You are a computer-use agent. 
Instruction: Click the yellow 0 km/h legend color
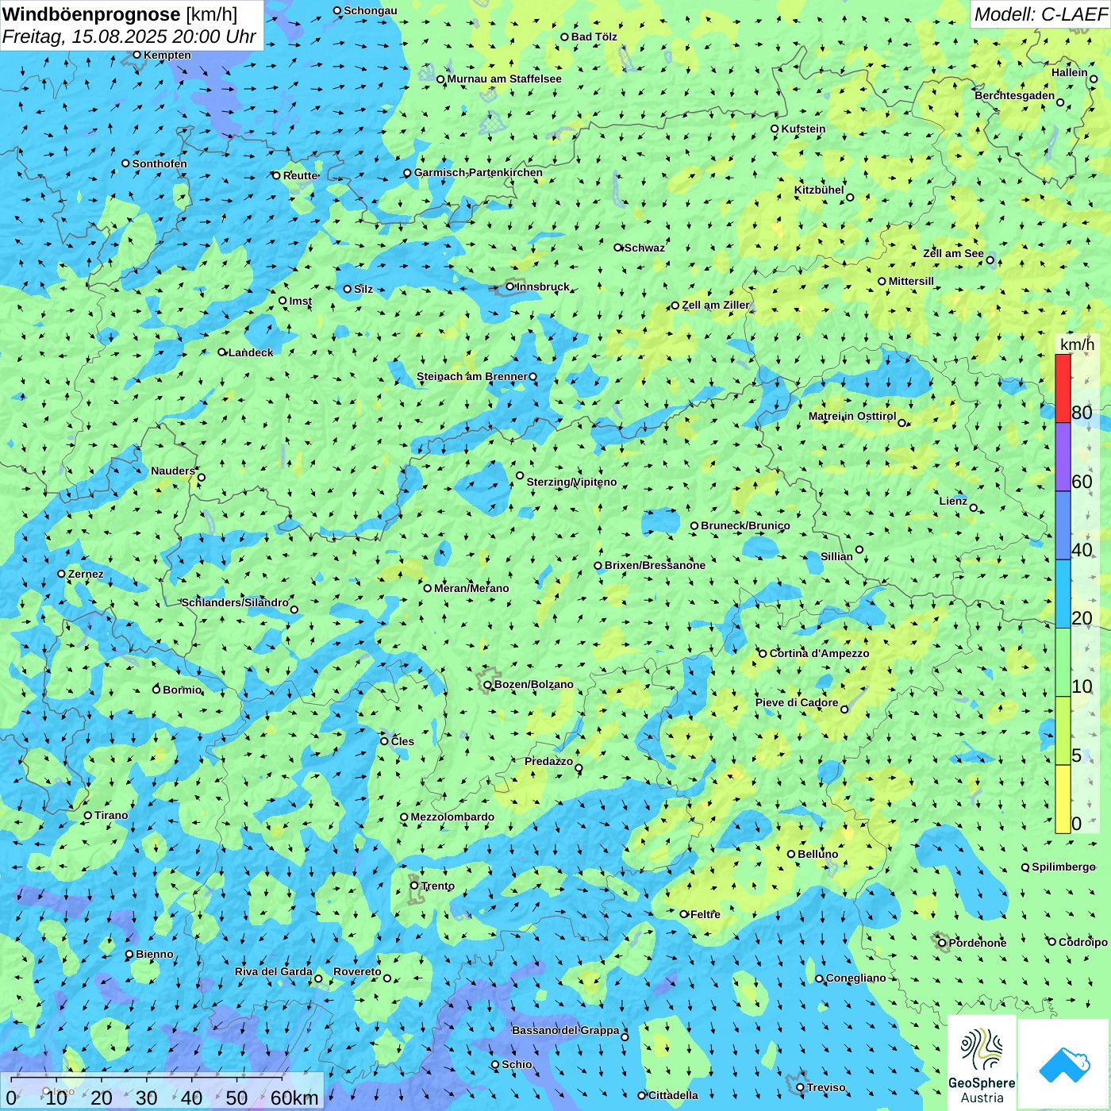click(x=1063, y=799)
